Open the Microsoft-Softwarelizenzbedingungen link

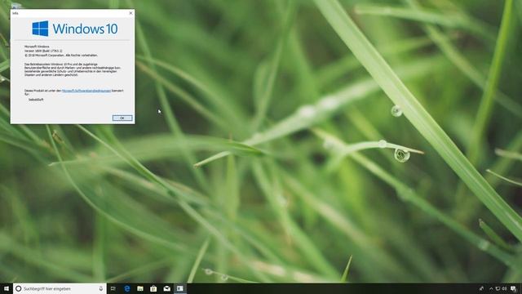(x=86, y=91)
